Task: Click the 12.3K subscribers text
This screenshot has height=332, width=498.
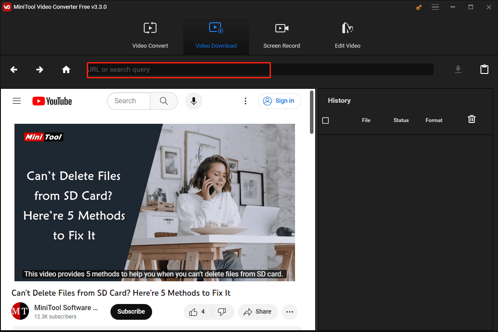Action: coord(55,317)
